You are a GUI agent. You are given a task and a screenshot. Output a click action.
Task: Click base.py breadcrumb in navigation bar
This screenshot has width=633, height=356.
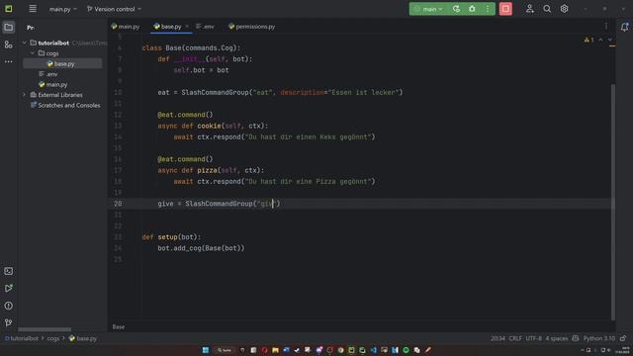pos(83,338)
